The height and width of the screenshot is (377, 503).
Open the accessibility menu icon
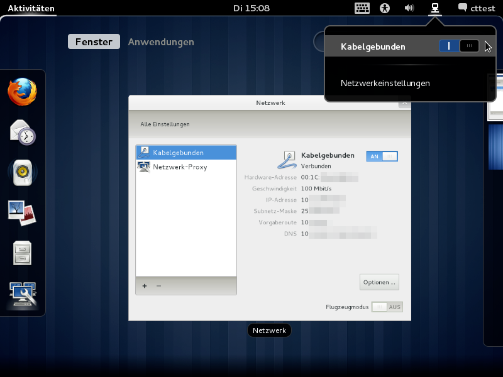pyautogui.click(x=385, y=8)
